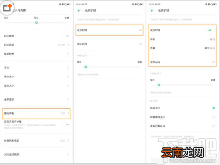Open 屏幕色彩模式 settings chevron
Image resolution: width=220 pixels, height=165 pixels.
pos(68,140)
